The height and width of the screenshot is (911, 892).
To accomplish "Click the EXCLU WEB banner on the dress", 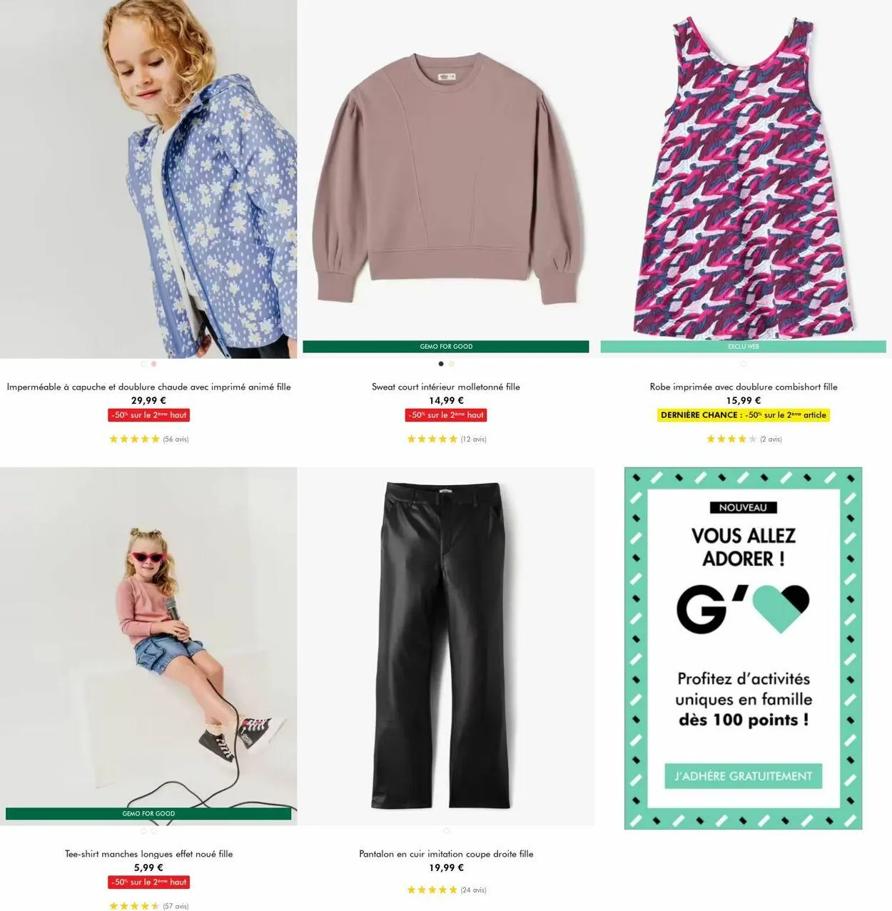I will pyautogui.click(x=743, y=347).
